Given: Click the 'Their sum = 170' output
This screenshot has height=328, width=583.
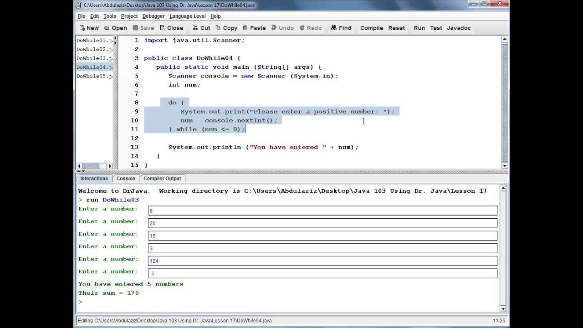Looking at the screenshot, I should click(x=108, y=293).
